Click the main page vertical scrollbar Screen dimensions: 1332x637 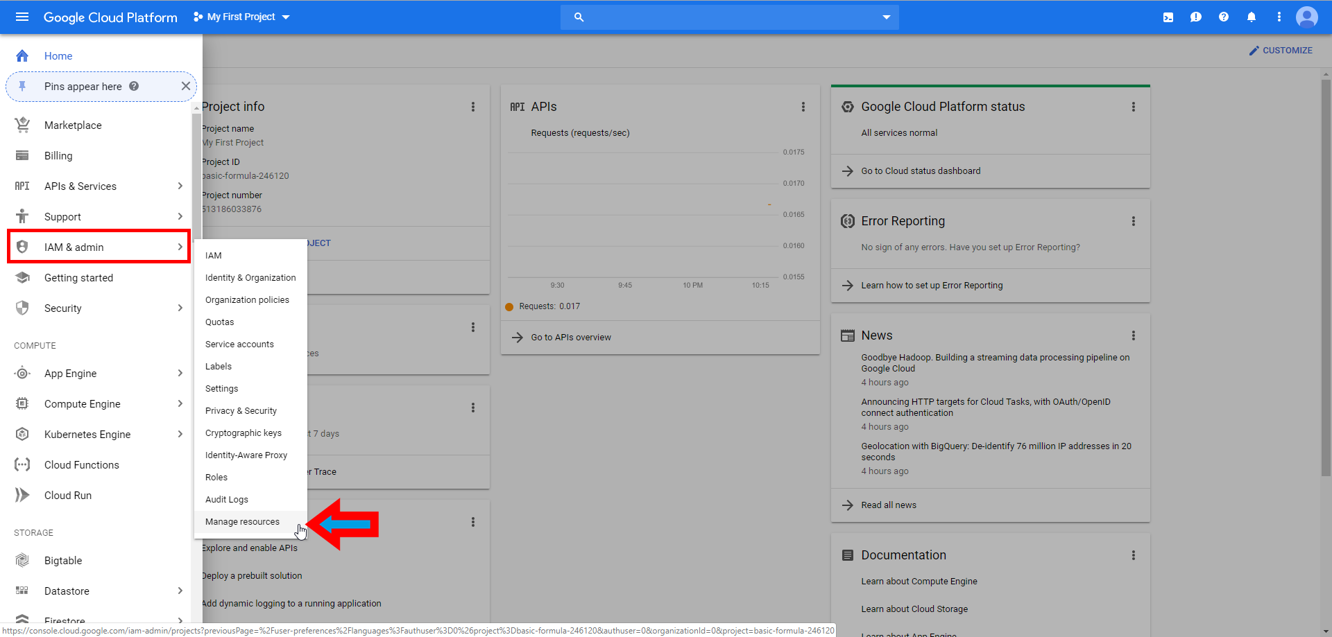[1326, 277]
